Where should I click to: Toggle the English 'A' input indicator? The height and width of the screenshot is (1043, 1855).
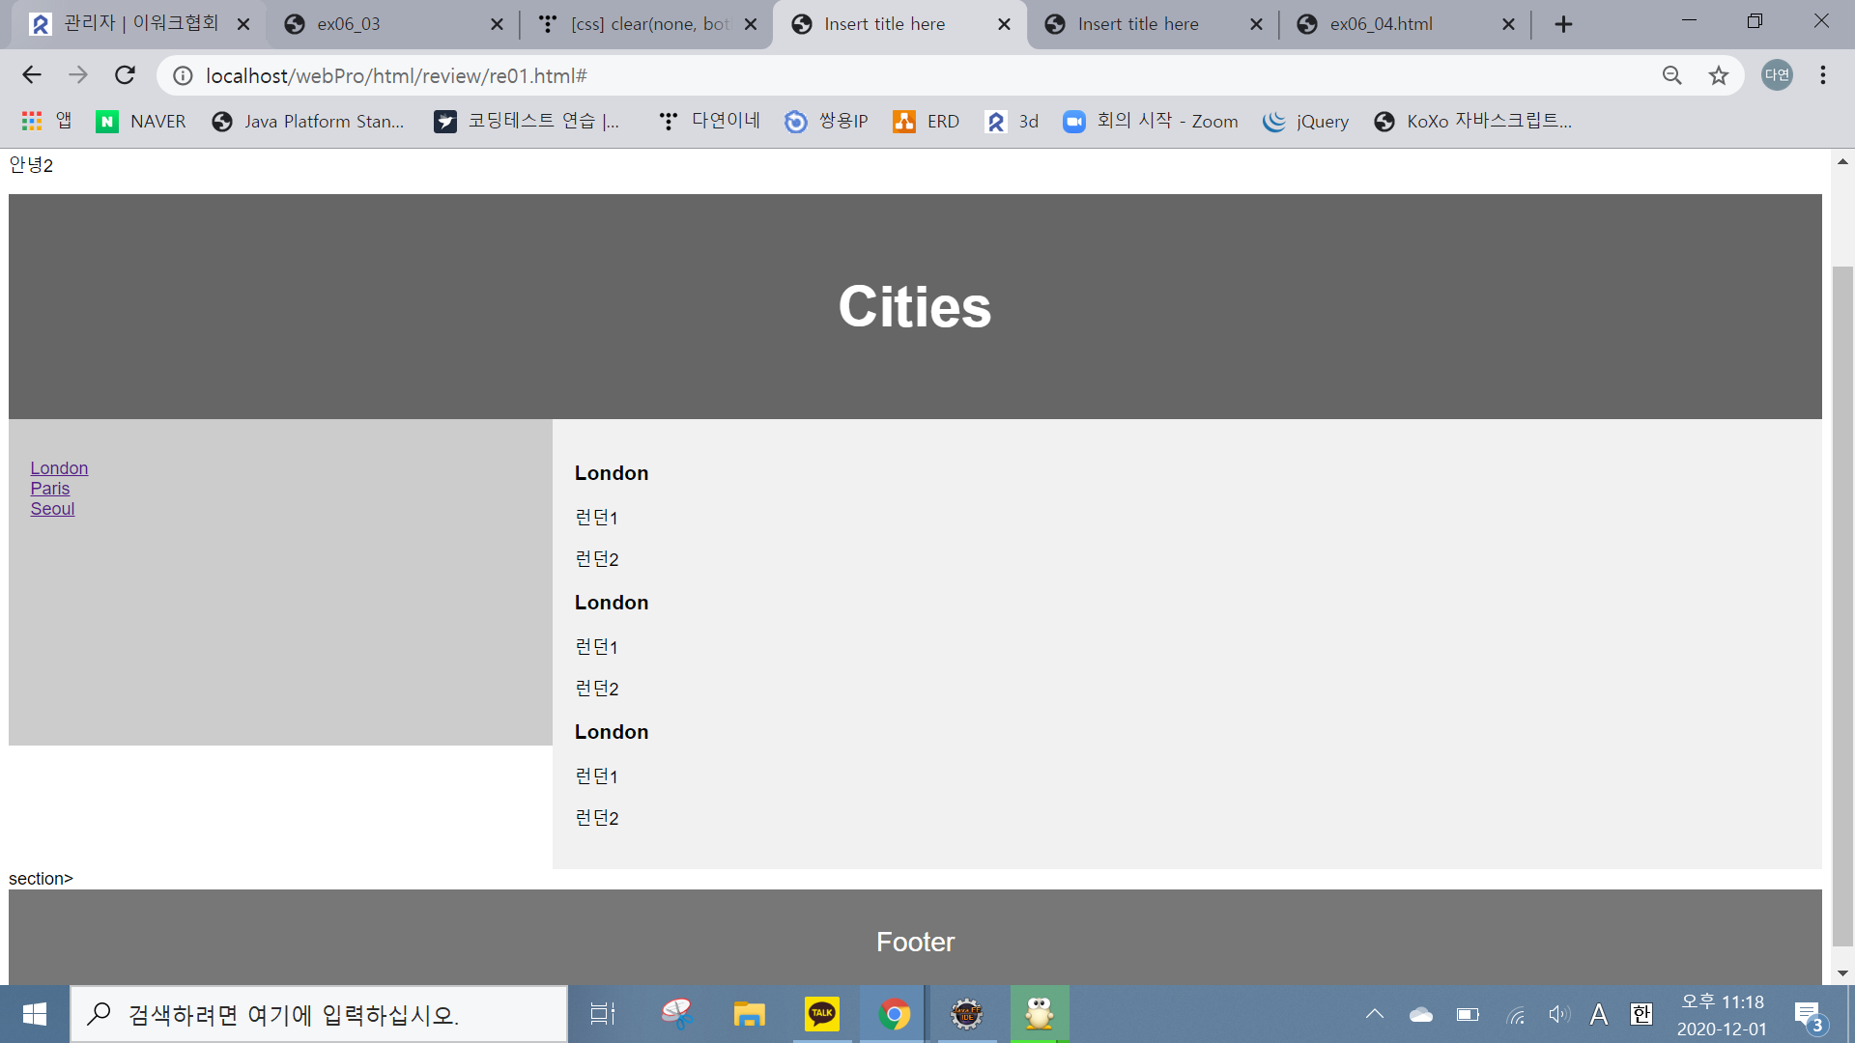tap(1599, 1014)
